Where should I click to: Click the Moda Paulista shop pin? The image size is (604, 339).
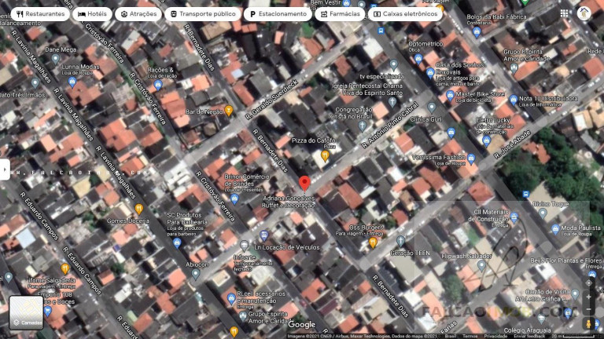[x=555, y=229]
